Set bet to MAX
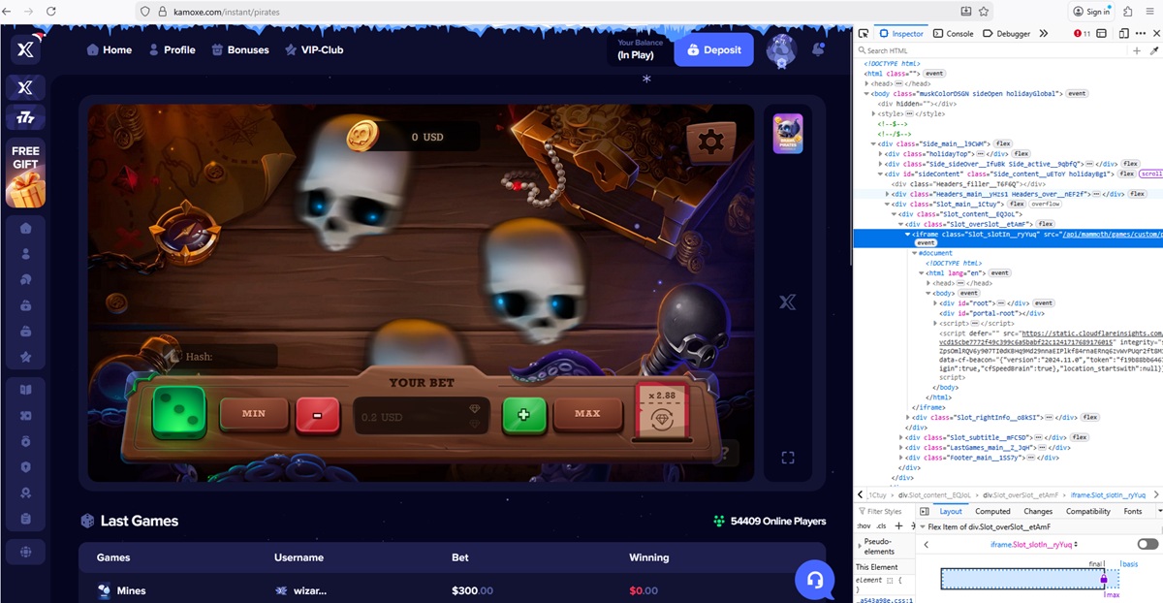This screenshot has width=1163, height=603. [587, 414]
